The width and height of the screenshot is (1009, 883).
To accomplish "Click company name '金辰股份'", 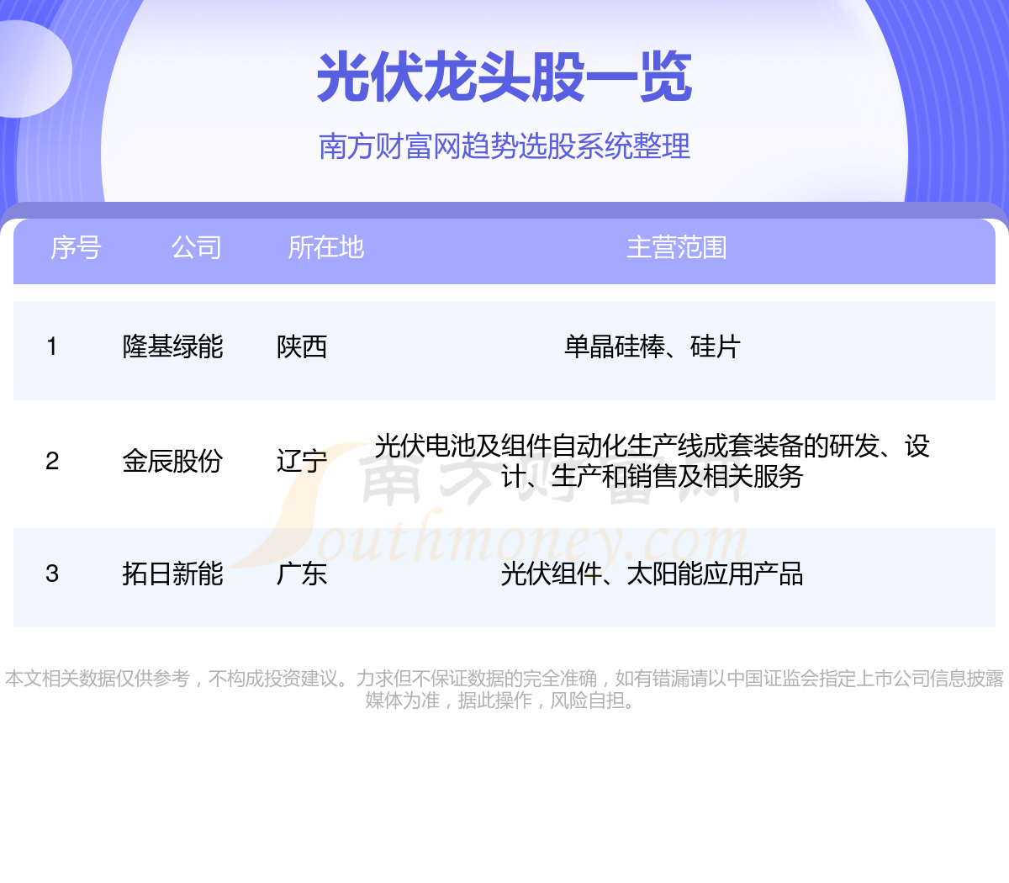I will pyautogui.click(x=172, y=461).
